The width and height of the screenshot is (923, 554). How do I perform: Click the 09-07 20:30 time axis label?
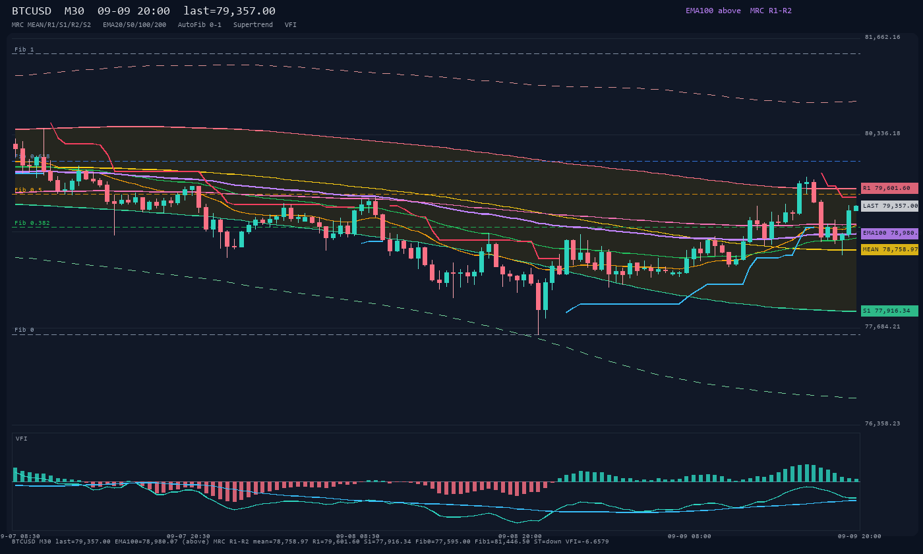coord(189,536)
